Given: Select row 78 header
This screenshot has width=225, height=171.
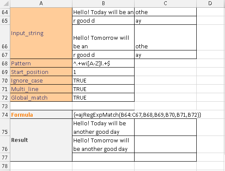Looking at the screenshot, I should 5,166.
